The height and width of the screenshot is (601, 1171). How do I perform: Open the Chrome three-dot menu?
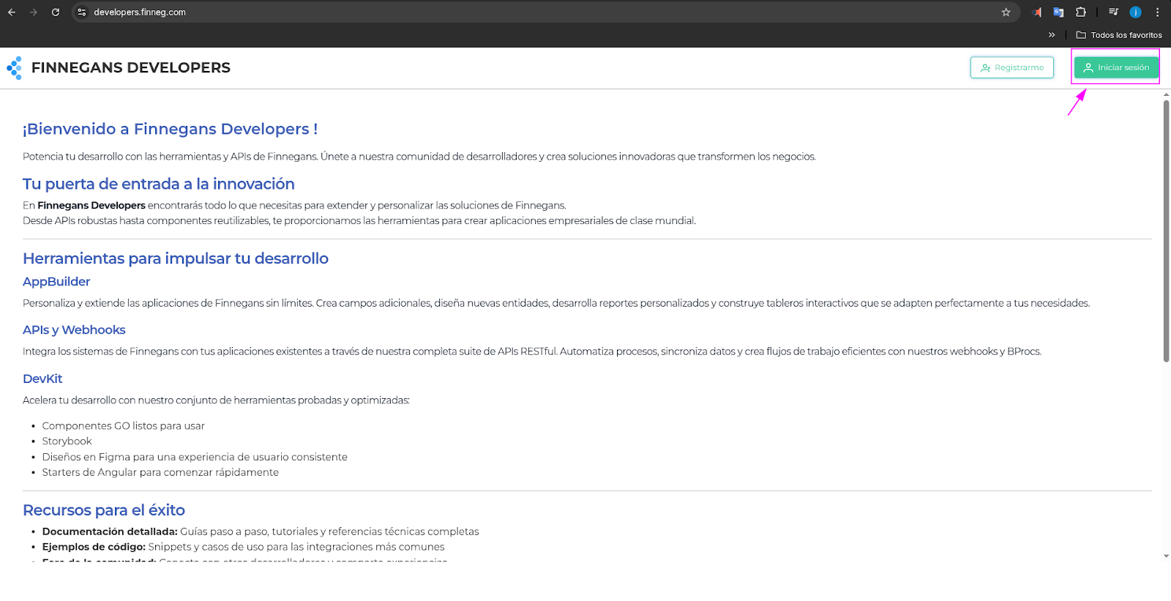pos(1157,12)
